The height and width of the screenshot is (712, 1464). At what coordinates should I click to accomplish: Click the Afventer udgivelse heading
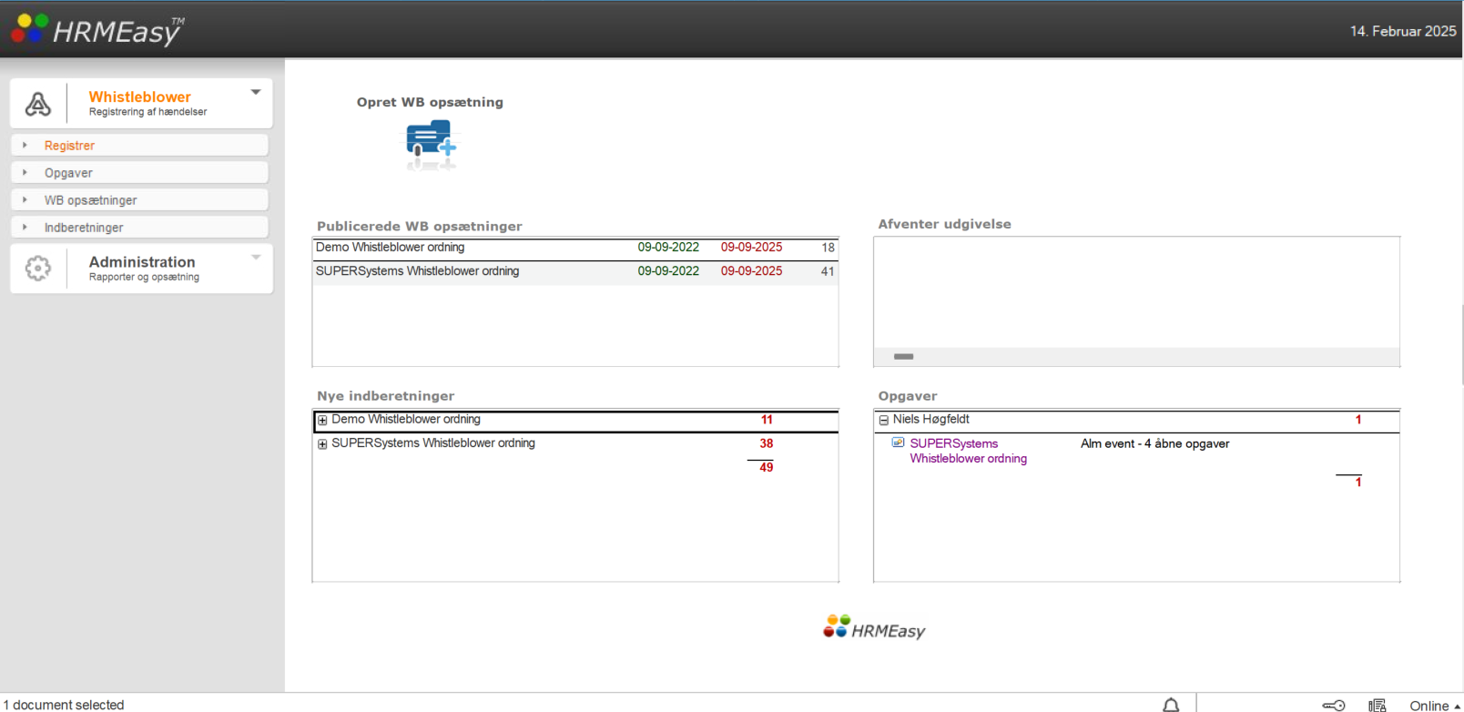coord(944,224)
